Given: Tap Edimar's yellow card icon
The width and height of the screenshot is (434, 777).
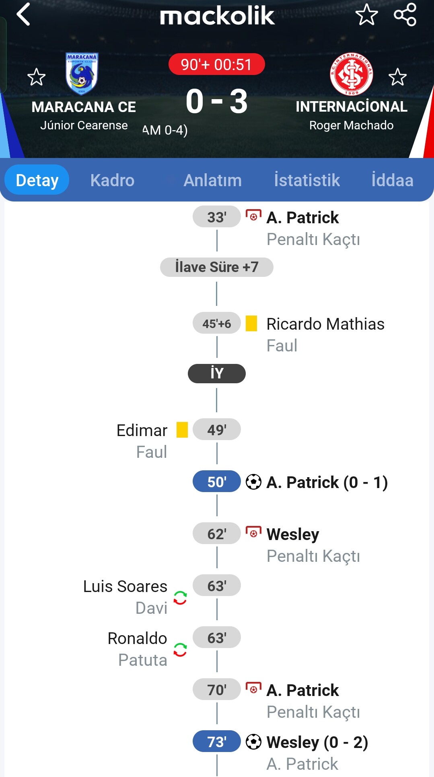Looking at the screenshot, I should tap(182, 430).
